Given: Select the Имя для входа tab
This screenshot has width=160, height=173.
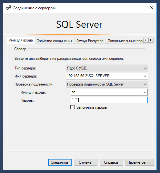Looking at the screenshot, I should [x=21, y=40].
